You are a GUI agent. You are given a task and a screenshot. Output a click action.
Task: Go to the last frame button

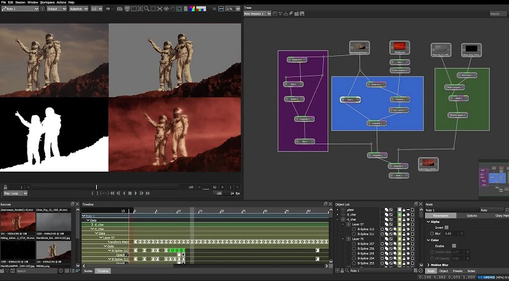(x=148, y=193)
